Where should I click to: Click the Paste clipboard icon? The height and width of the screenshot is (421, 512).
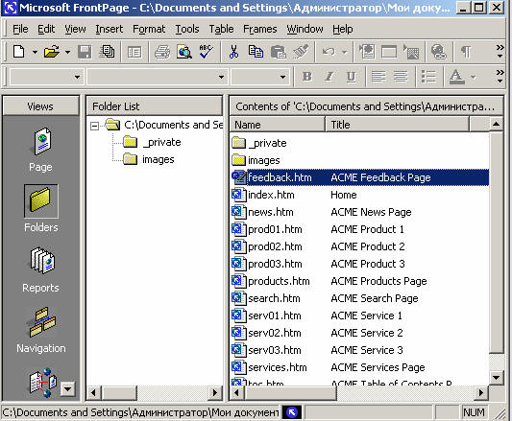(x=278, y=52)
